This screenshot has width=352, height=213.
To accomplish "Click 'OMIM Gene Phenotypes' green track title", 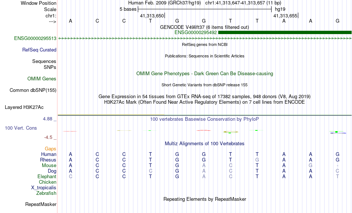I will pos(205,74).
